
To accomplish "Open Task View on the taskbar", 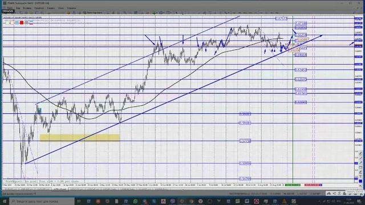I will 79,201.
